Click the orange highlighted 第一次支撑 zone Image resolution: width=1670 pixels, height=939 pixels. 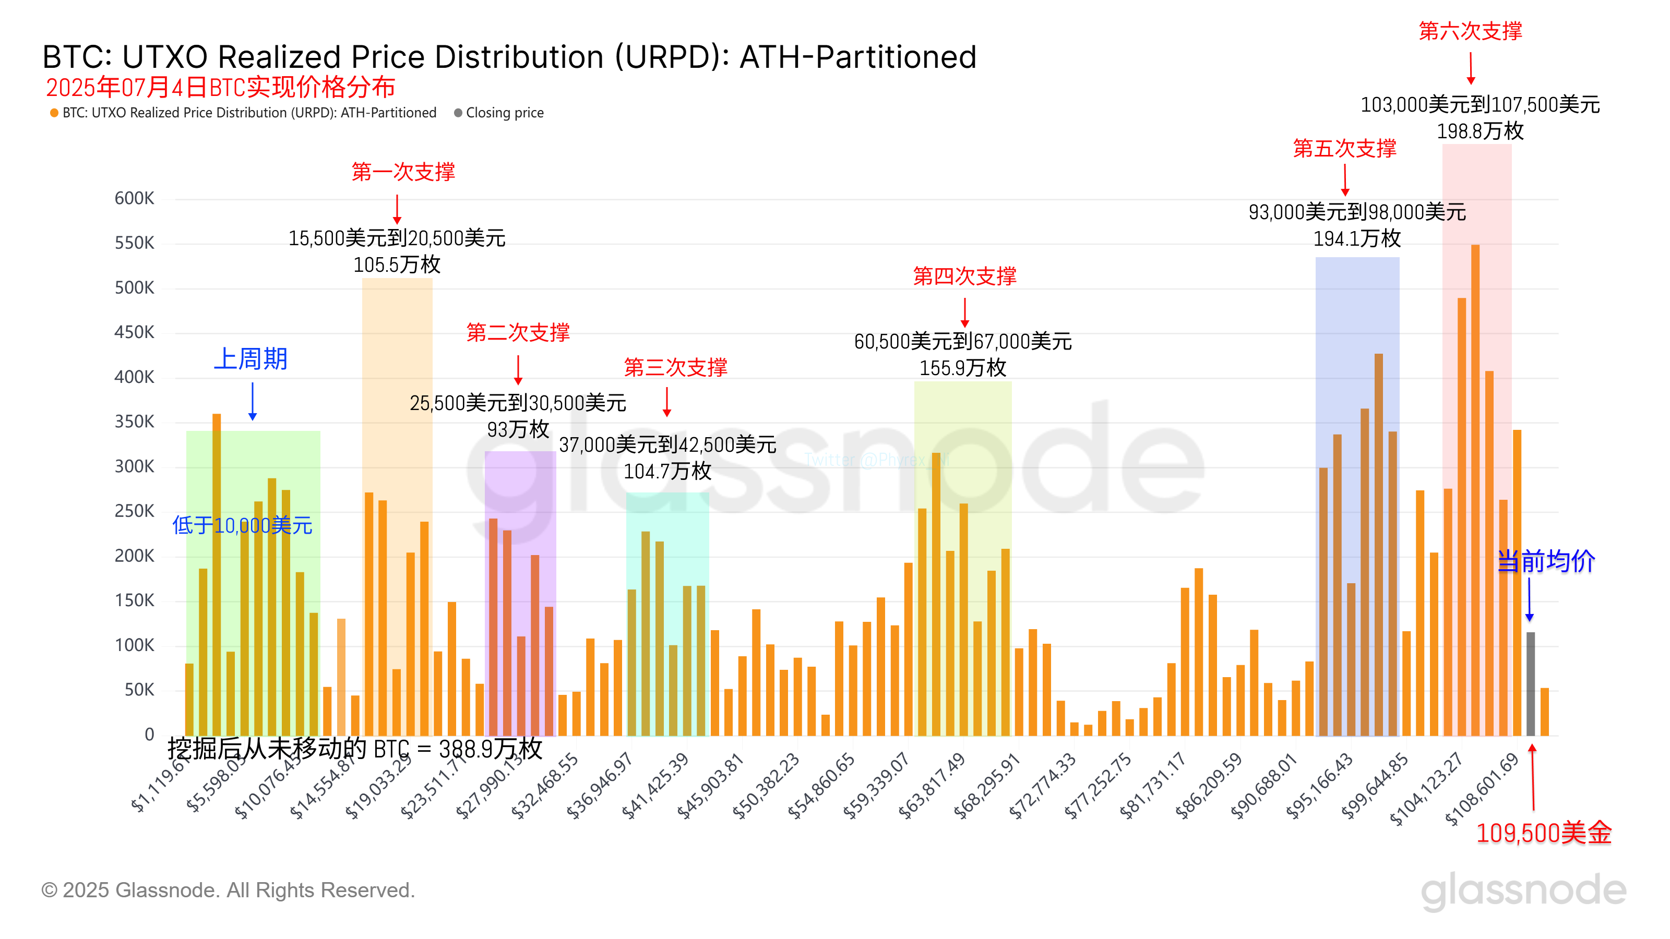397,389
